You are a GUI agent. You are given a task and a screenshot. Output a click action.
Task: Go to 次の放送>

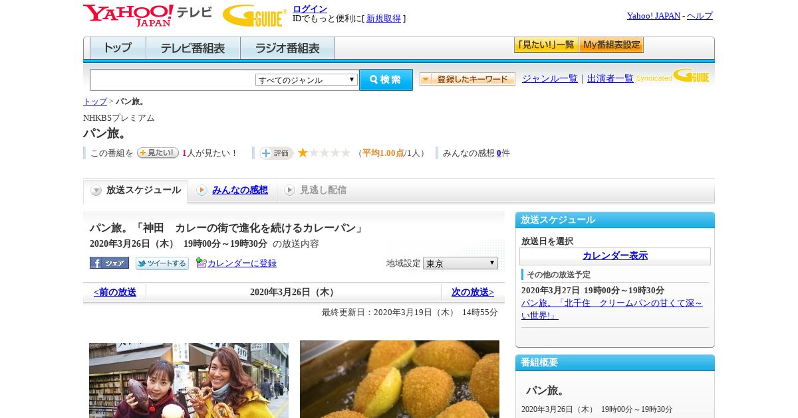coord(473,292)
